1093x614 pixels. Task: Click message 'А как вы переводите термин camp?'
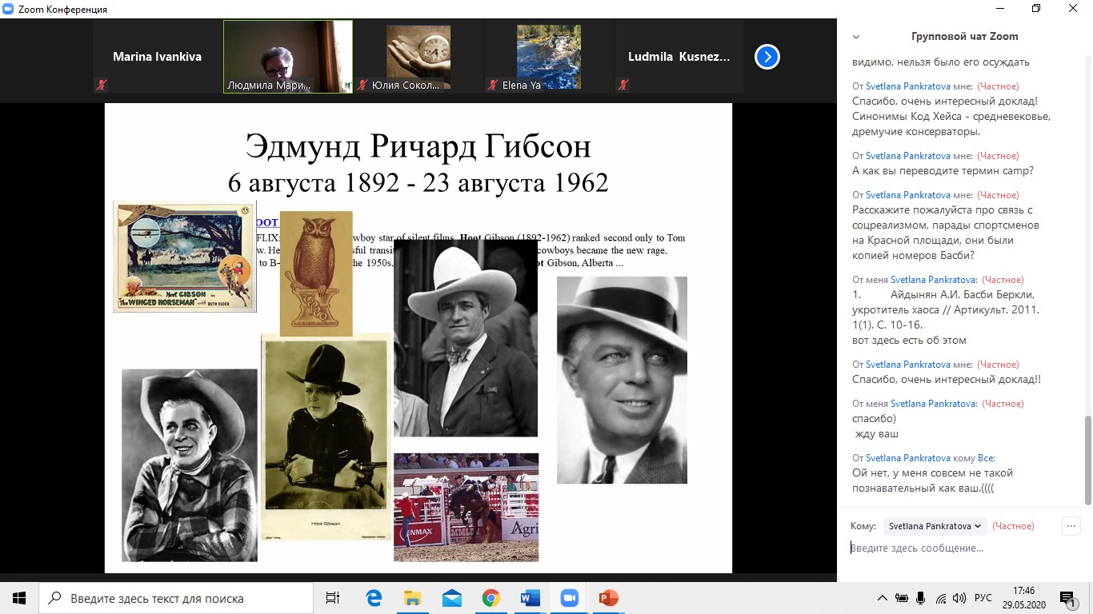point(943,170)
